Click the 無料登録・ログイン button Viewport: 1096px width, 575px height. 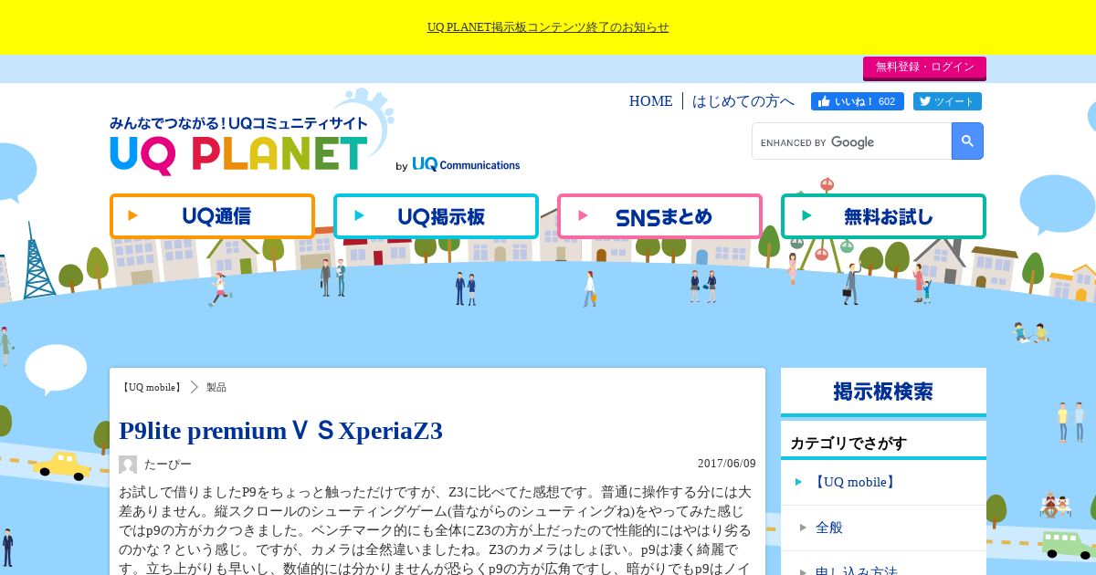click(x=924, y=68)
